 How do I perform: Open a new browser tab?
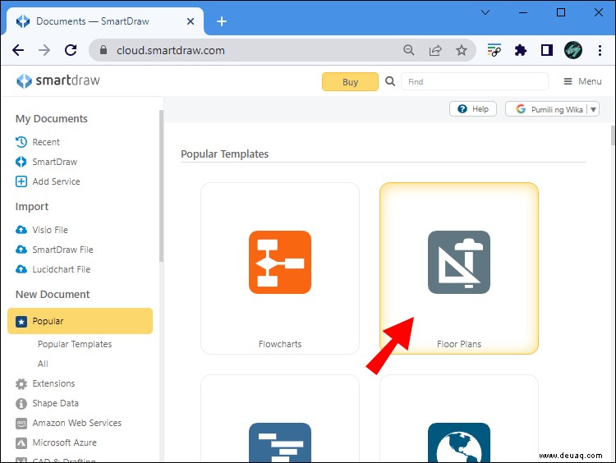point(222,21)
